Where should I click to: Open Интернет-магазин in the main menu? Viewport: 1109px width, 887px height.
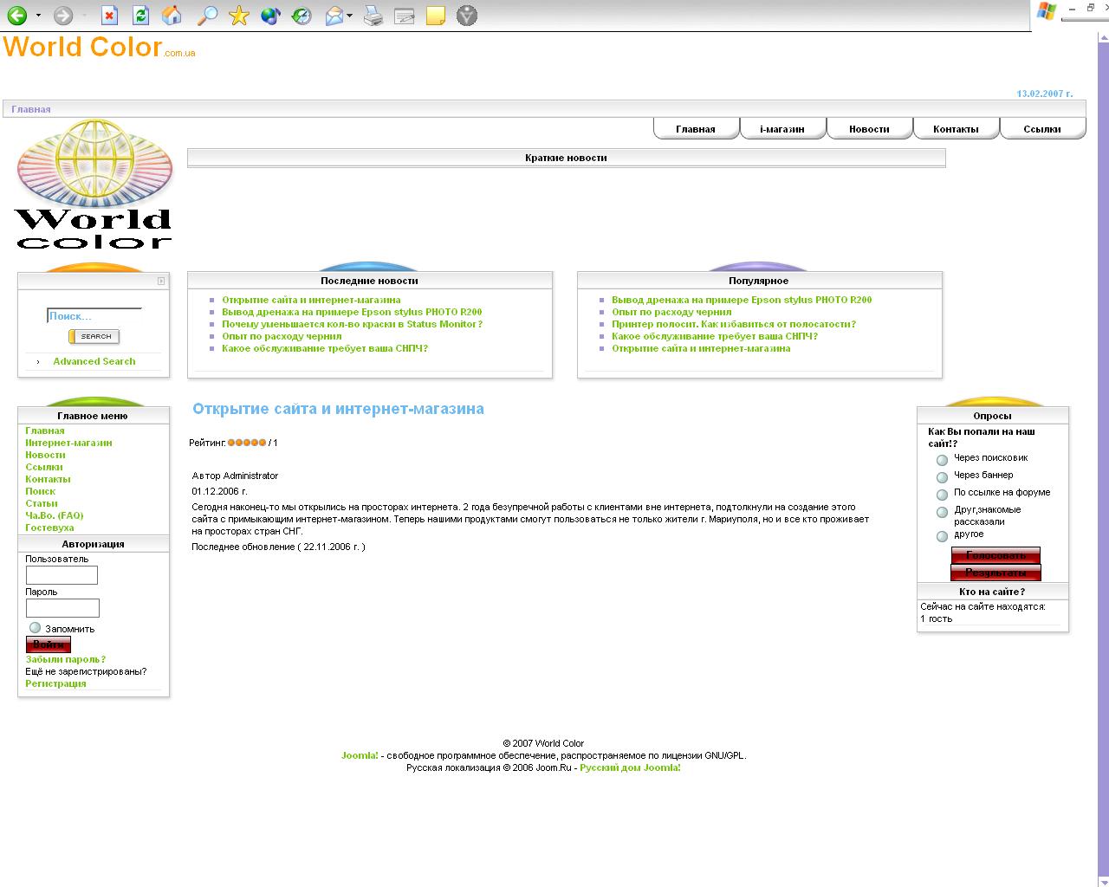[x=68, y=443]
